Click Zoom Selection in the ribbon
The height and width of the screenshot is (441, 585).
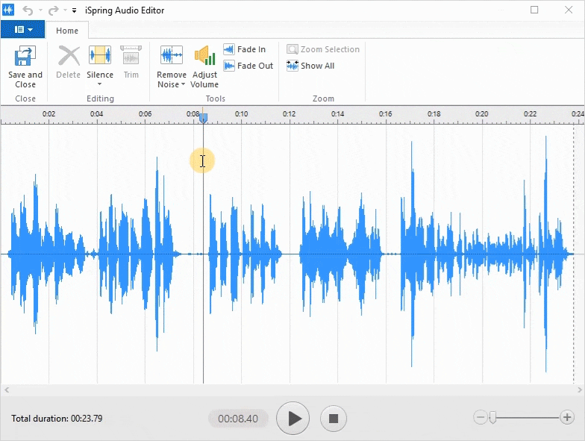tap(323, 49)
